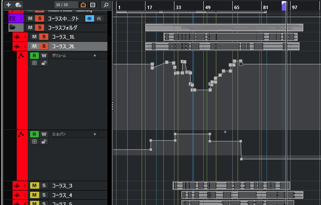Click the audio waveform icon on track 6
Screen dimensions: 321x205
click(17, 186)
